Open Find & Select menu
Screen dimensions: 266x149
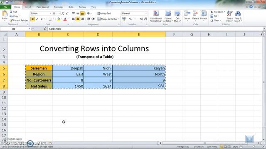(x=238, y=16)
